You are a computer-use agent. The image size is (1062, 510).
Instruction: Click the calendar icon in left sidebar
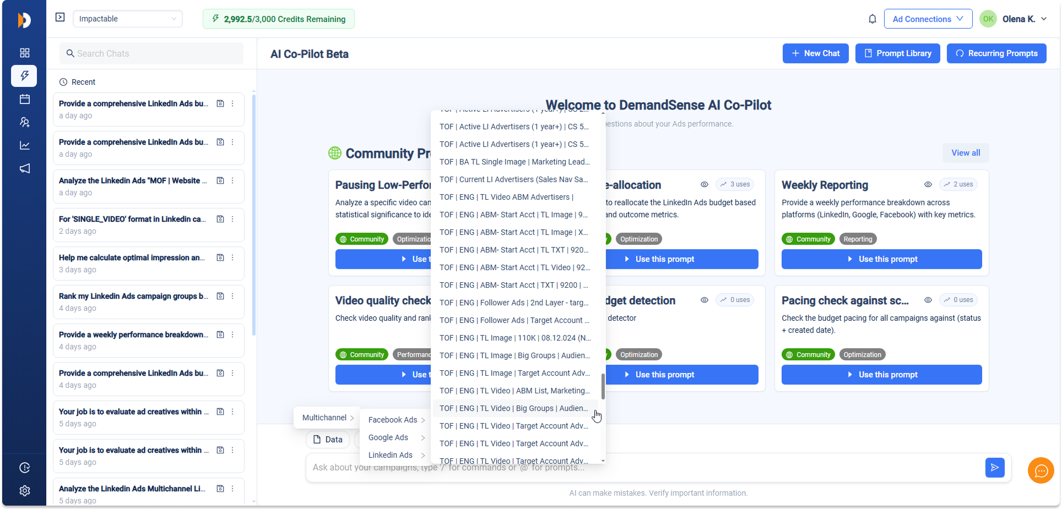coord(24,99)
